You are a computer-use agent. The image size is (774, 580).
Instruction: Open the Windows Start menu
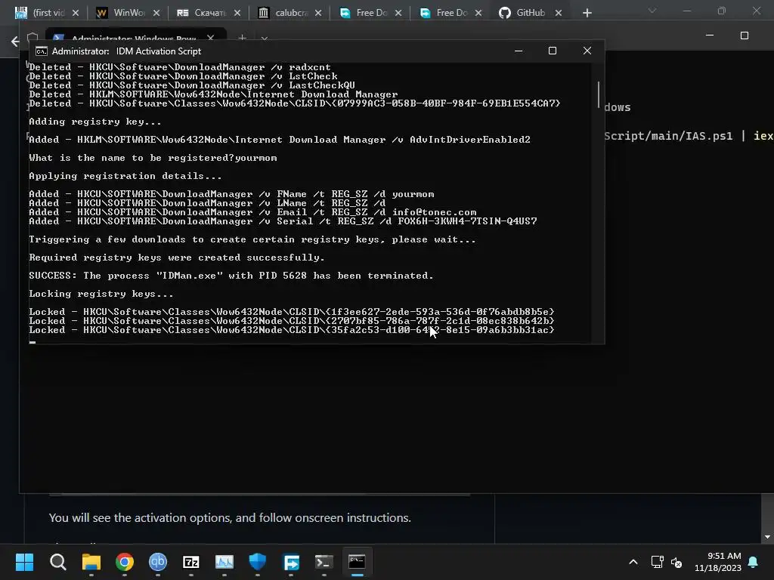24,562
